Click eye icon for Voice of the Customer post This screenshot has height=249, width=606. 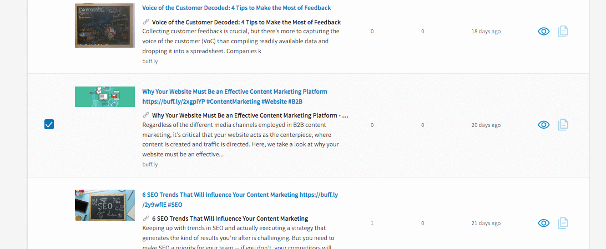pos(544,32)
